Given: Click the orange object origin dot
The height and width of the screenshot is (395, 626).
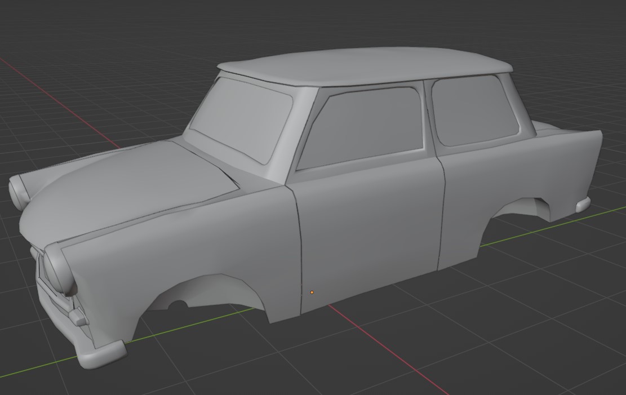Looking at the screenshot, I should 312,292.
